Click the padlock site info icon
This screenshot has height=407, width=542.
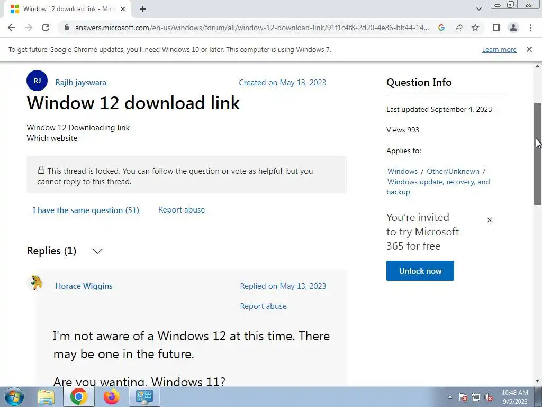(66, 28)
